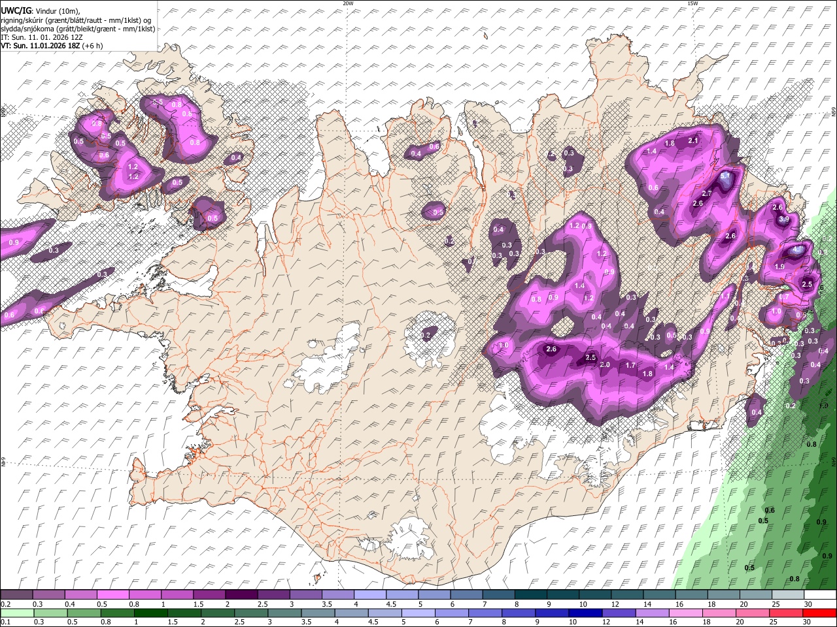Pick the bright red swatch labelled 30 in bottom legend row
Image resolution: width=837 pixels, height=627 pixels.
click(819, 613)
